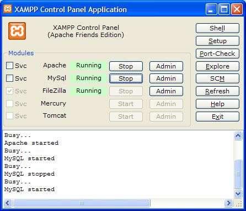Click the 'MySQL stopped' log line

coord(29,174)
